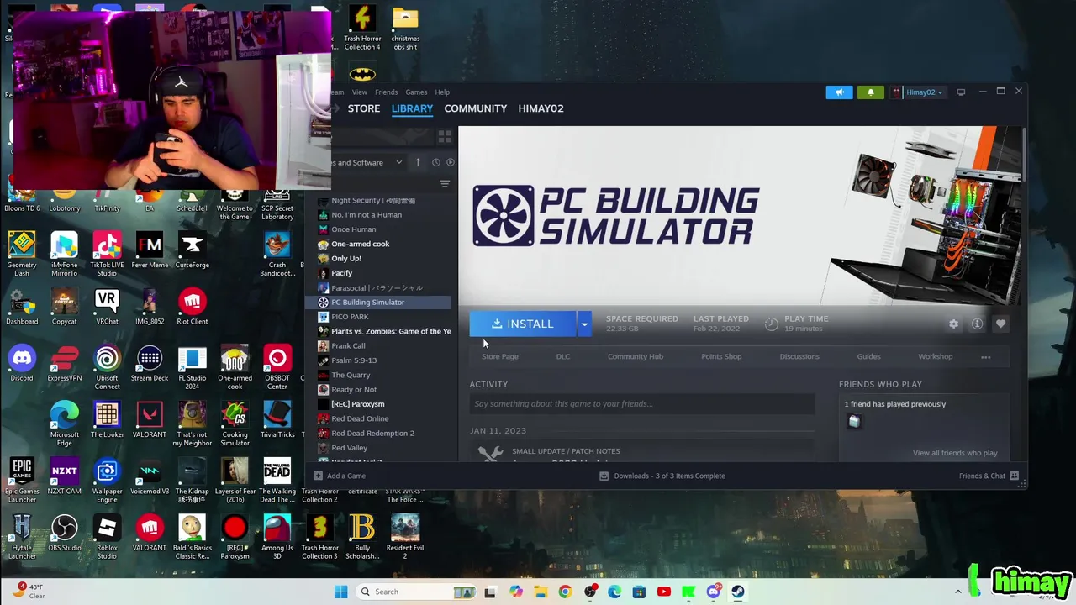
Task: Open VRChat desktop shortcut
Action: [107, 306]
